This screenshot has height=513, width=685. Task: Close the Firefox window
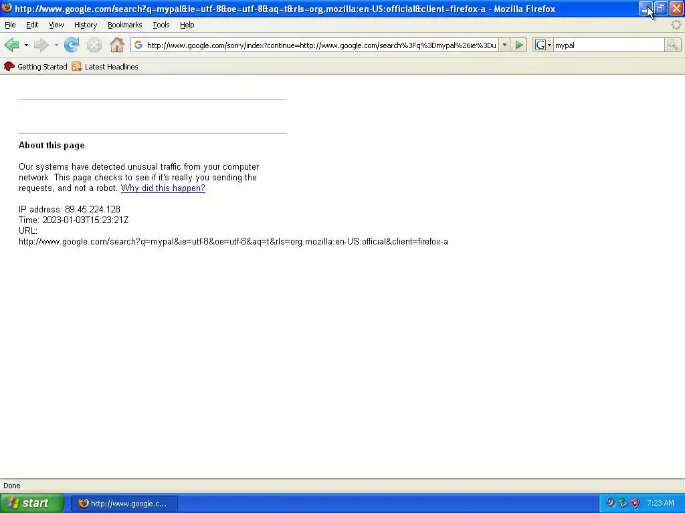point(676,8)
